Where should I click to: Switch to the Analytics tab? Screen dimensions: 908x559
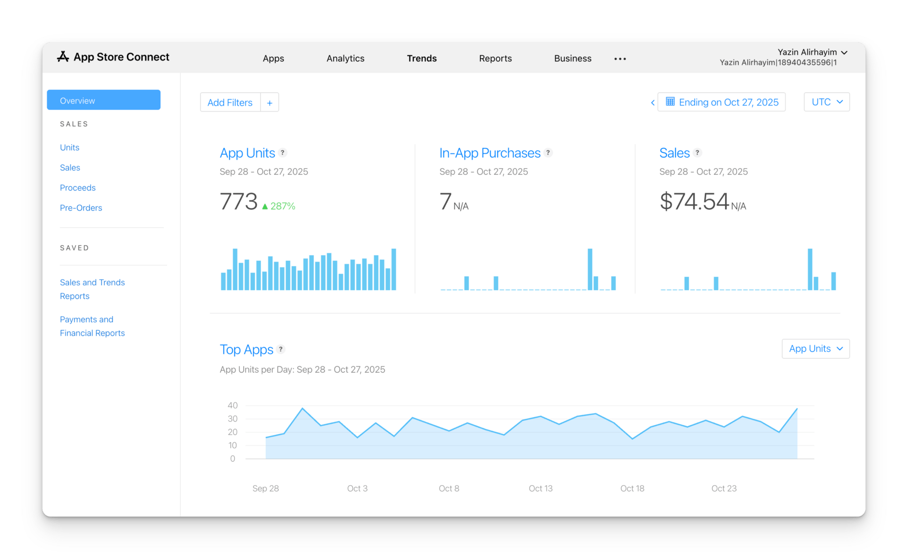coord(345,59)
